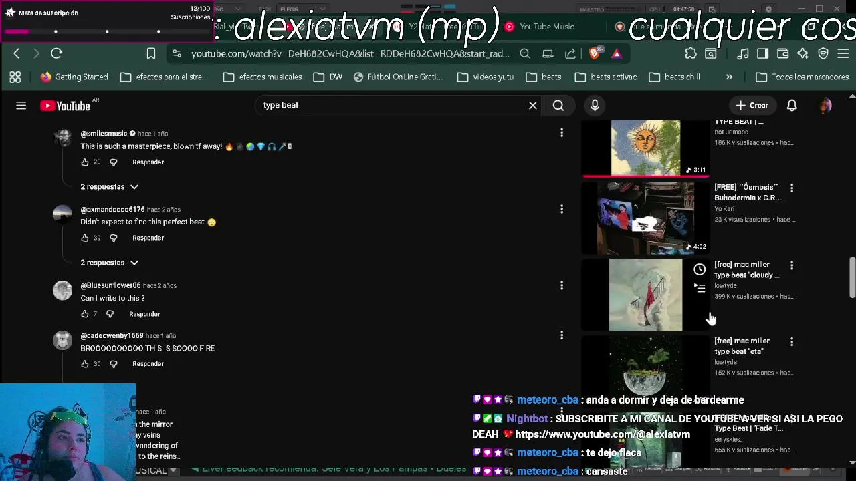Image resolution: width=856 pixels, height=481 pixels.
Task: Like @Bluesunflower06's comment
Action: (85, 314)
